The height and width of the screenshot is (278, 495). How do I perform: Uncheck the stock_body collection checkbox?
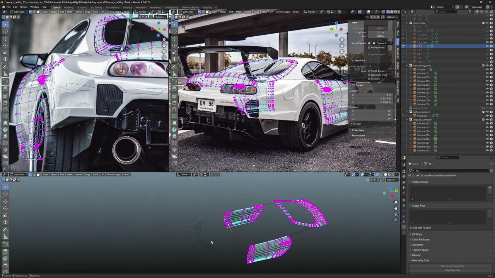483,23
